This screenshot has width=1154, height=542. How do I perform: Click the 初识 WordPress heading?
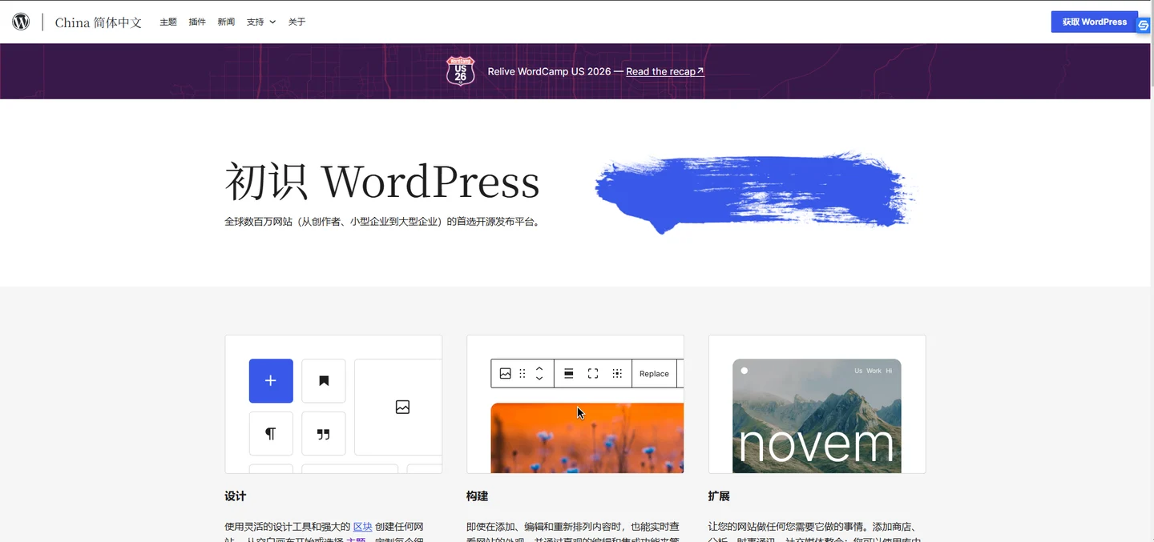382,182
